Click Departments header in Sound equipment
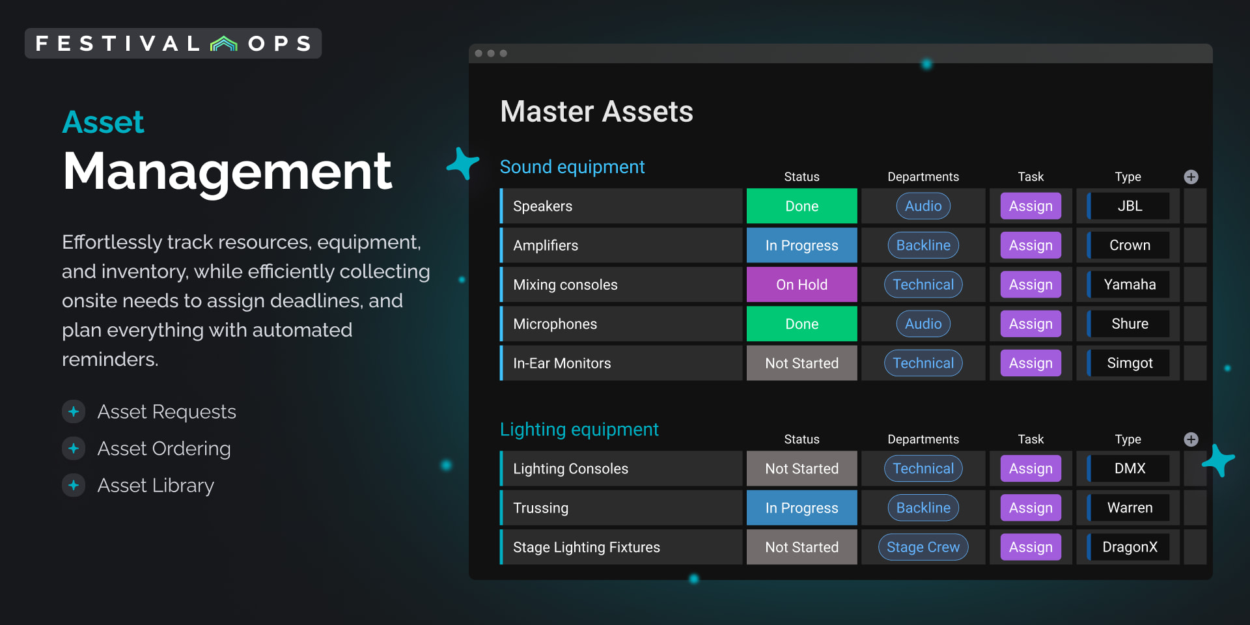Screen dimensions: 1250x625 [923, 176]
